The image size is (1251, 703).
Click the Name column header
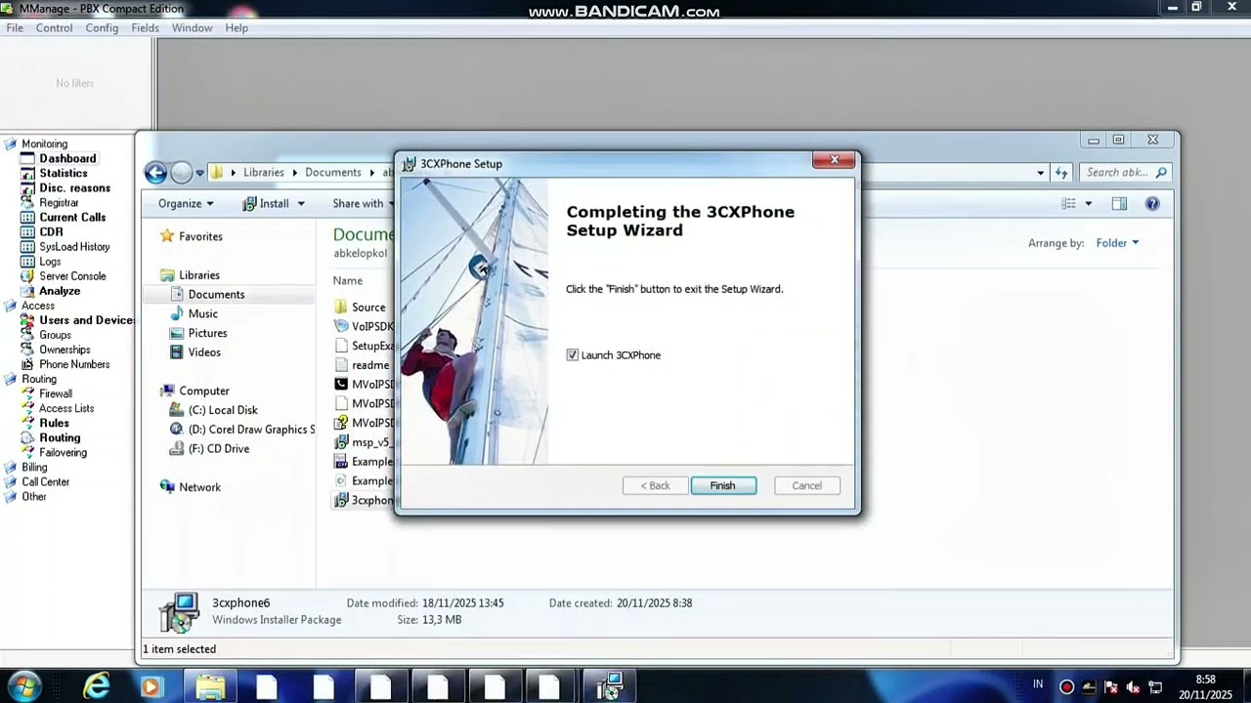348,280
